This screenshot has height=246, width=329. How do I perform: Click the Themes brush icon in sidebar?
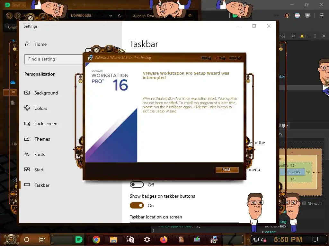tap(27, 139)
